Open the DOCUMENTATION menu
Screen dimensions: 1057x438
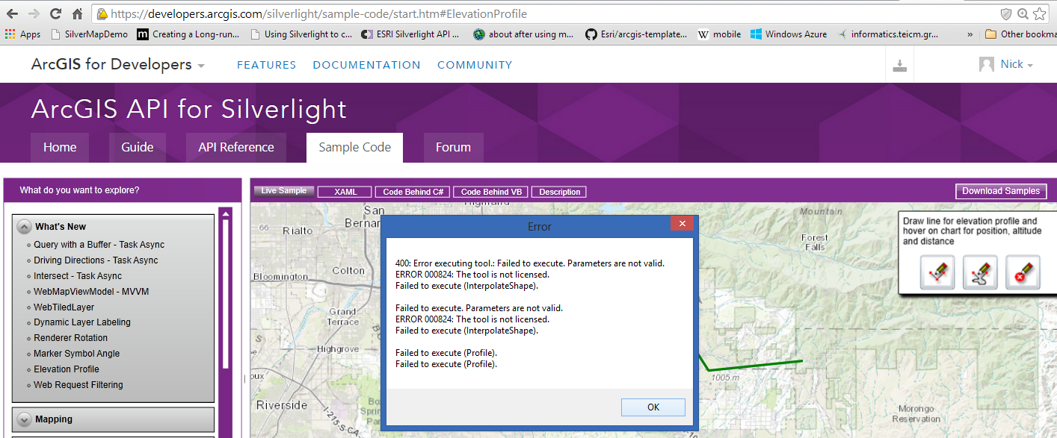coord(366,65)
